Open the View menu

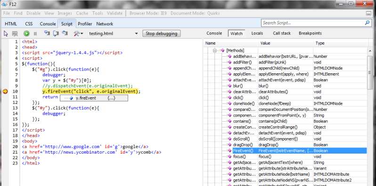49,14
